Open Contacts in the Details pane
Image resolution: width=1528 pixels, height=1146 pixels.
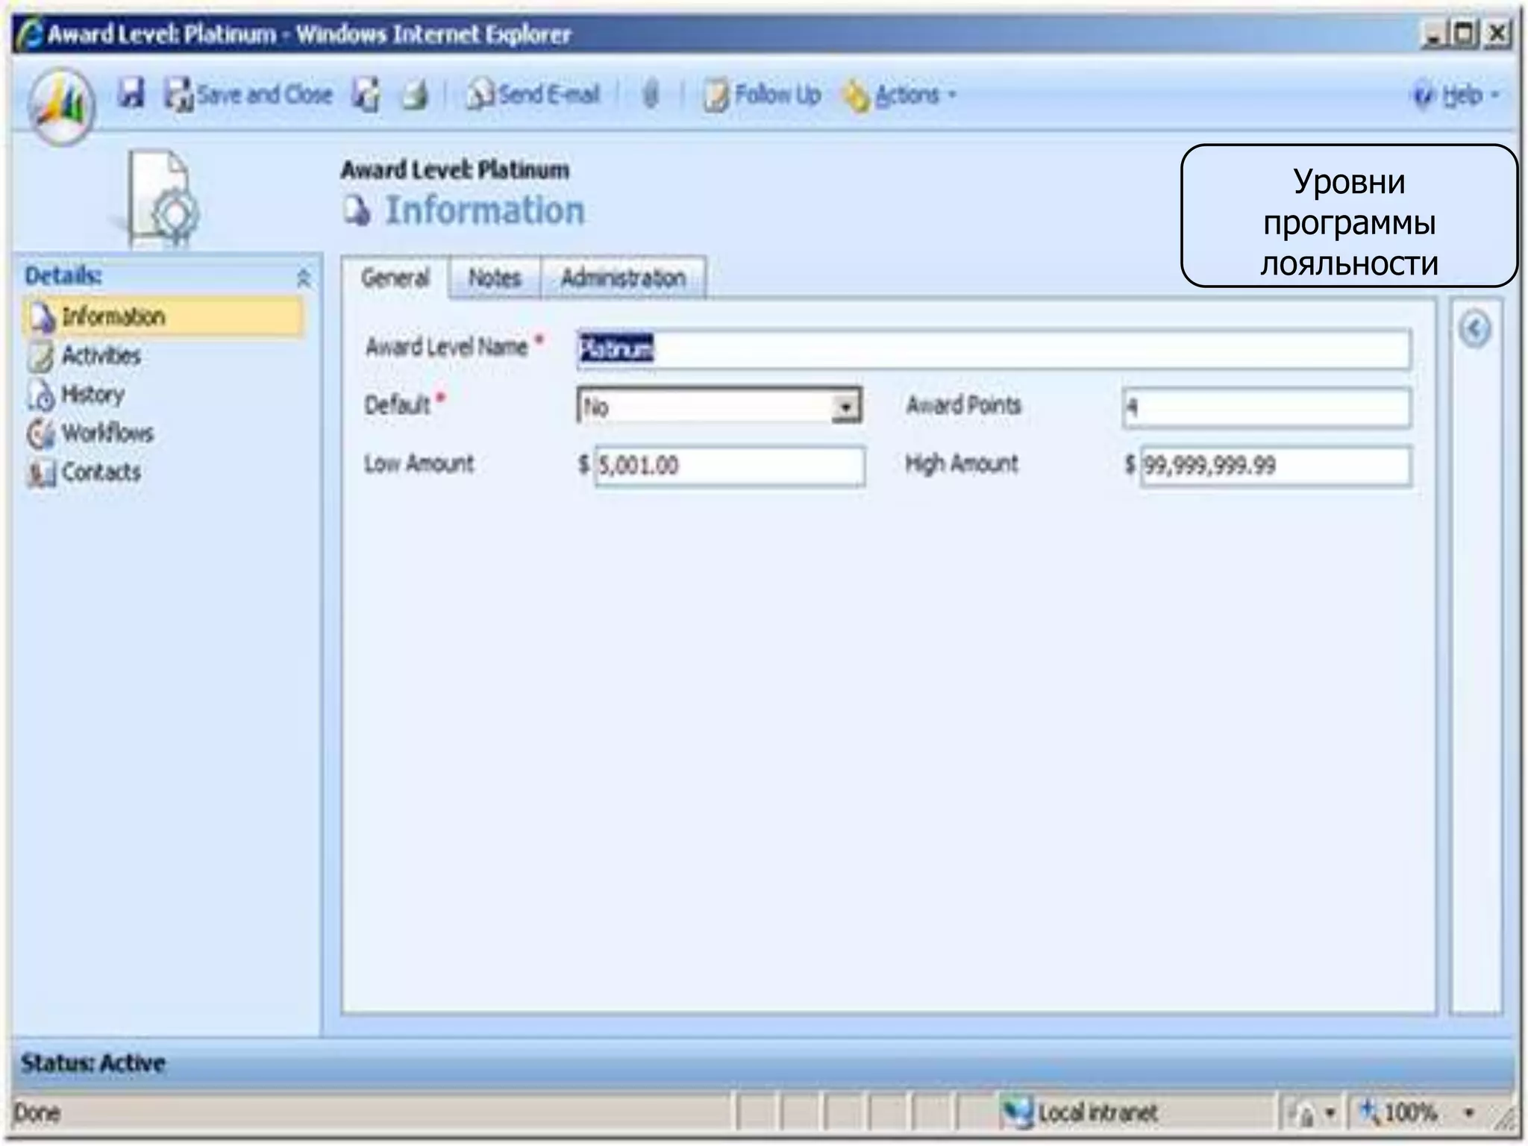click(100, 472)
